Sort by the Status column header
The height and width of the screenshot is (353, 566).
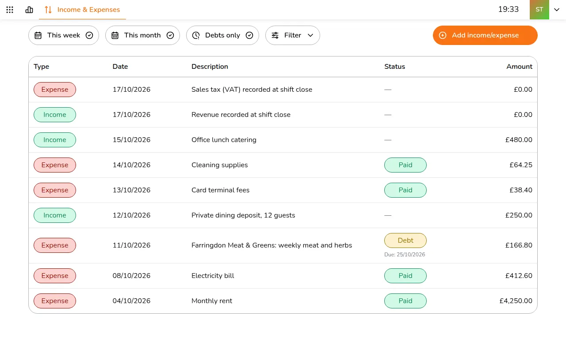pos(394,67)
